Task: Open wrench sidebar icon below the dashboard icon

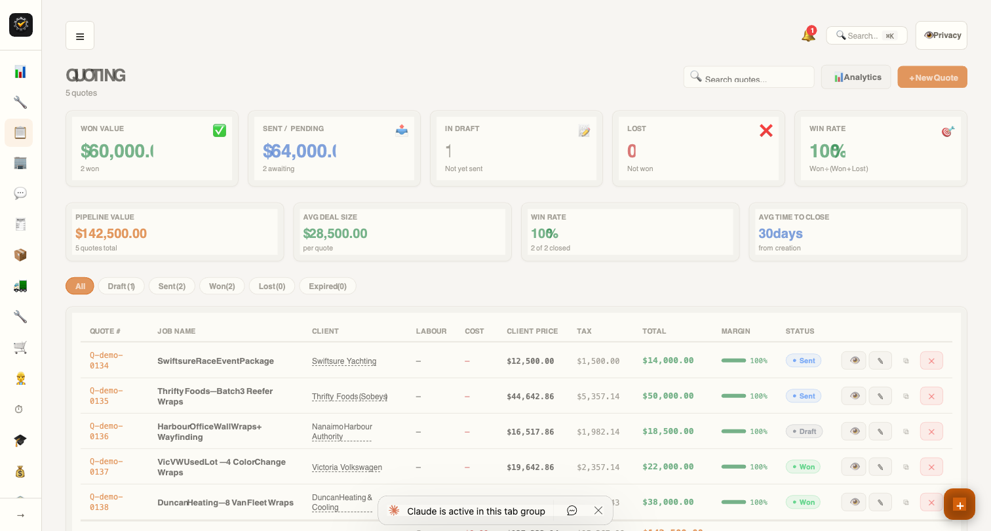Action: pyautogui.click(x=20, y=102)
